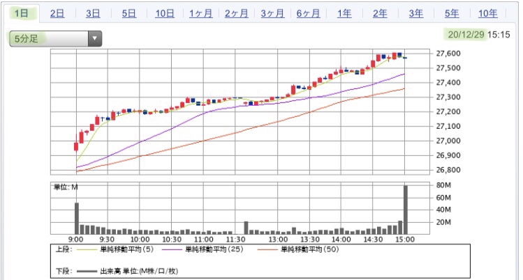Screen dimensions: 523x280
Task: Switch to the 5日 chart range
Action: click(x=128, y=14)
